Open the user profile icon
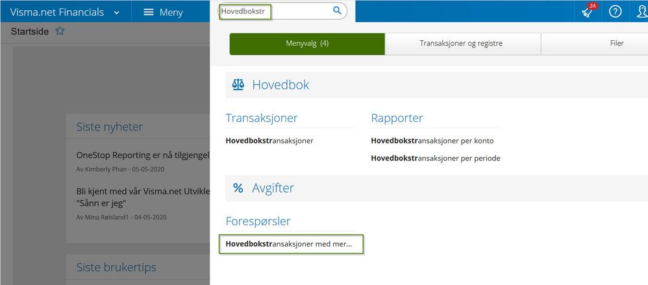 [641, 12]
